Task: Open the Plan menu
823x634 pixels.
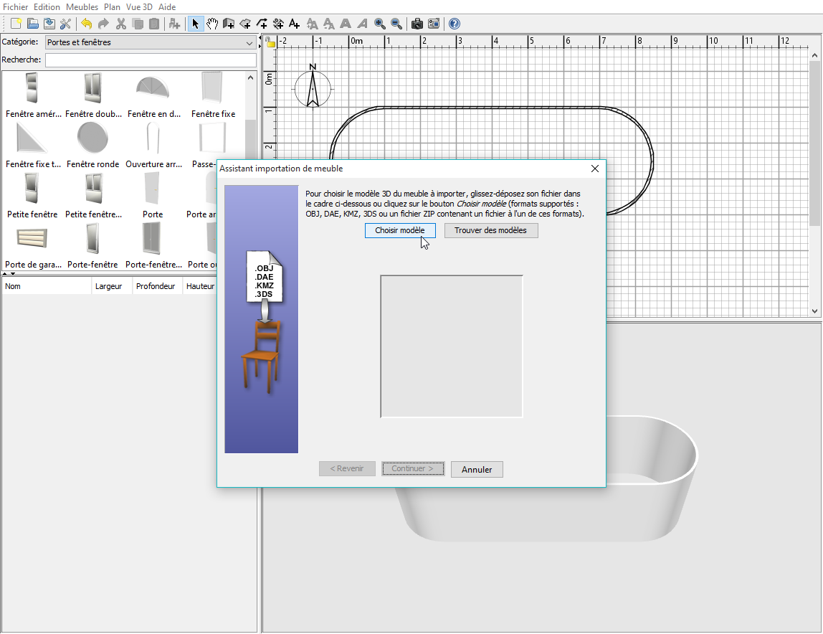Action: click(112, 7)
